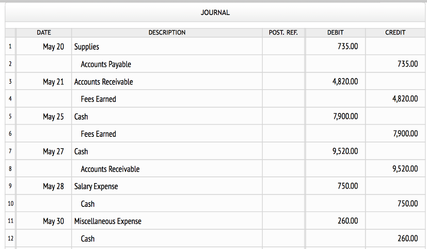Screen dimensions: 427x249
Task: Select the Cash description in row 5
Action: tap(167, 116)
